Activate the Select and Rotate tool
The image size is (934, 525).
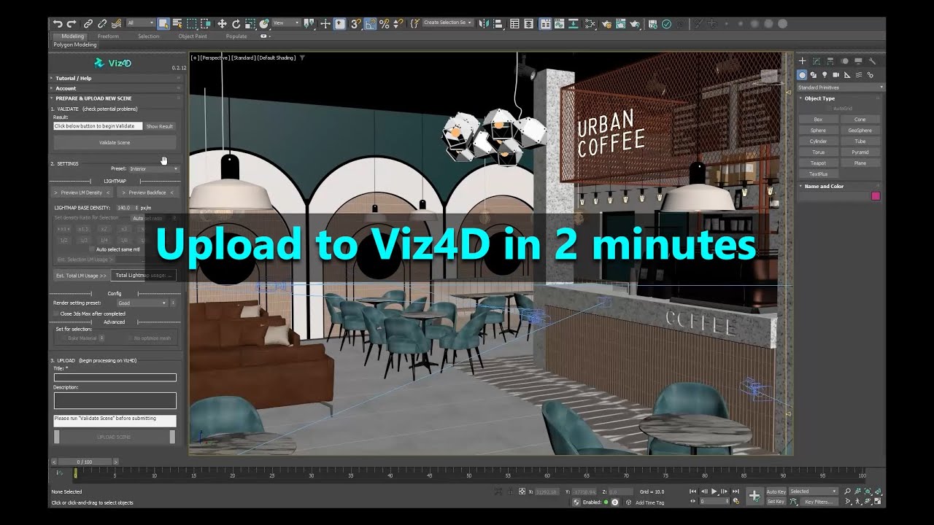pos(236,23)
